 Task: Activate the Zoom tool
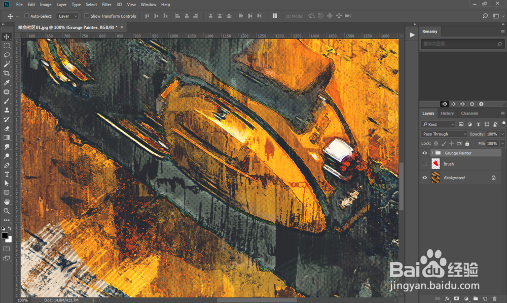pyautogui.click(x=7, y=211)
